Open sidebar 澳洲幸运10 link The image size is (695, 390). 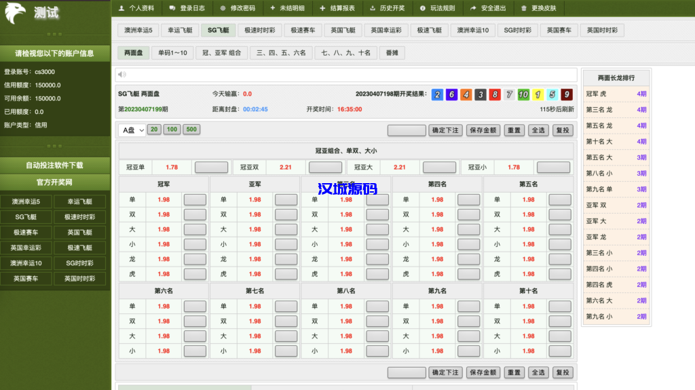tap(26, 263)
